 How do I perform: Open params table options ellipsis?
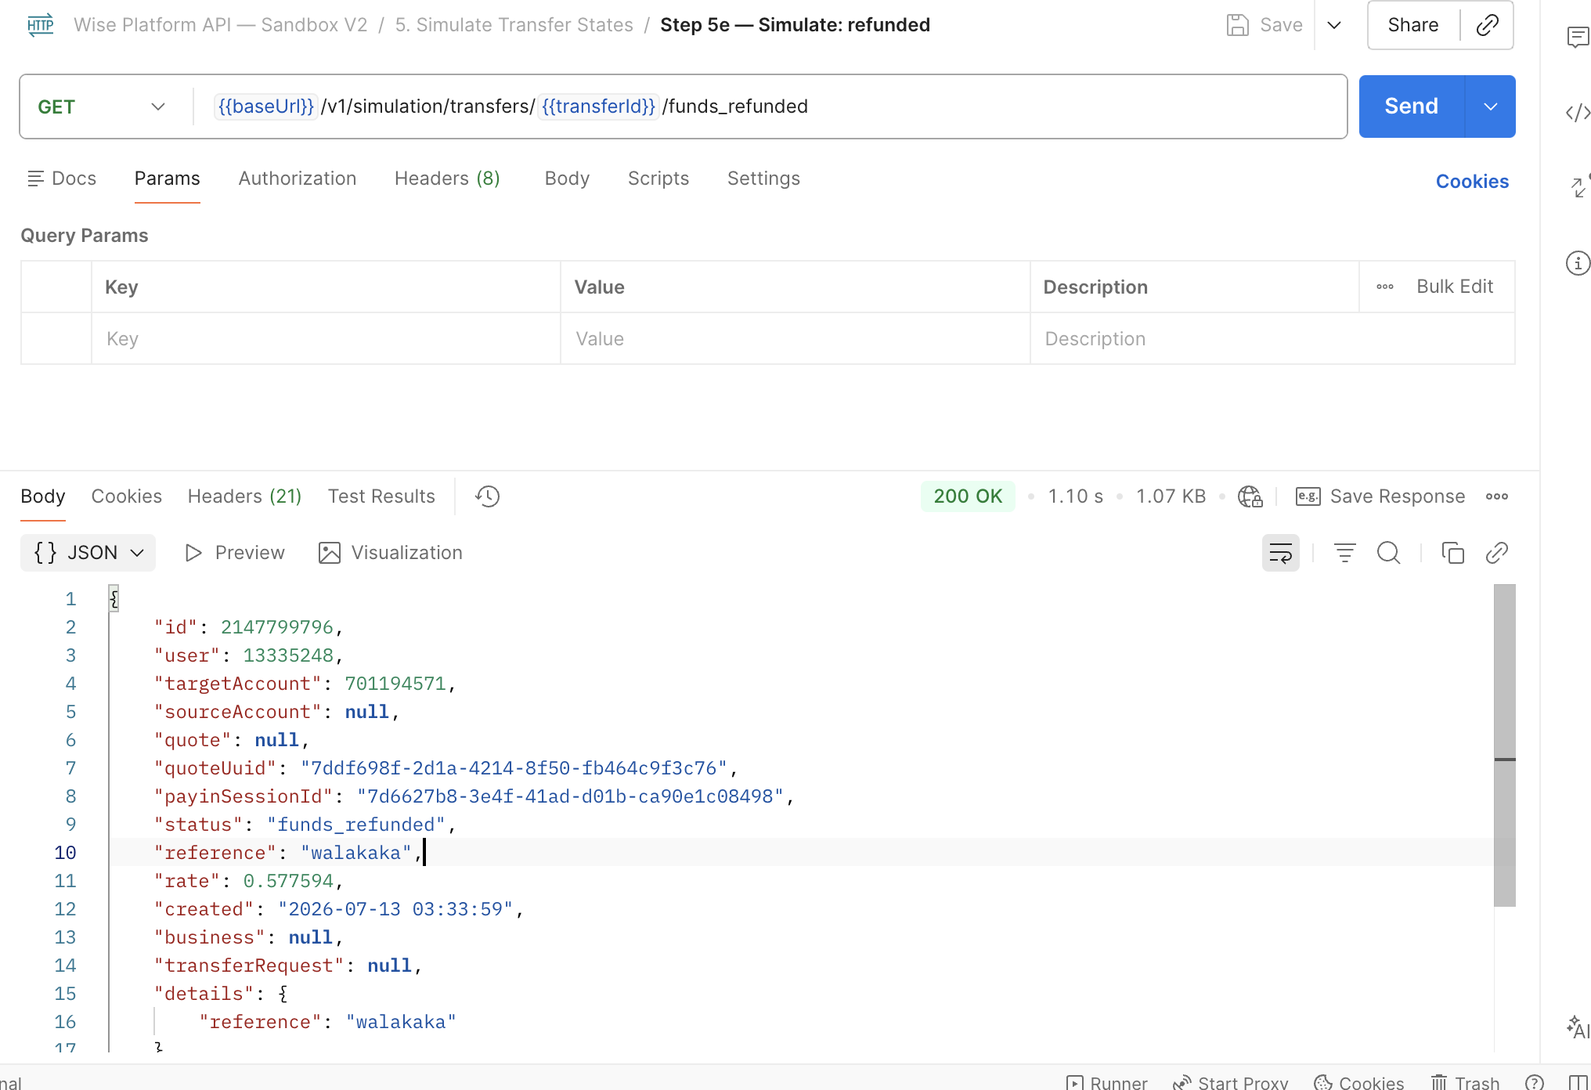[x=1385, y=287]
